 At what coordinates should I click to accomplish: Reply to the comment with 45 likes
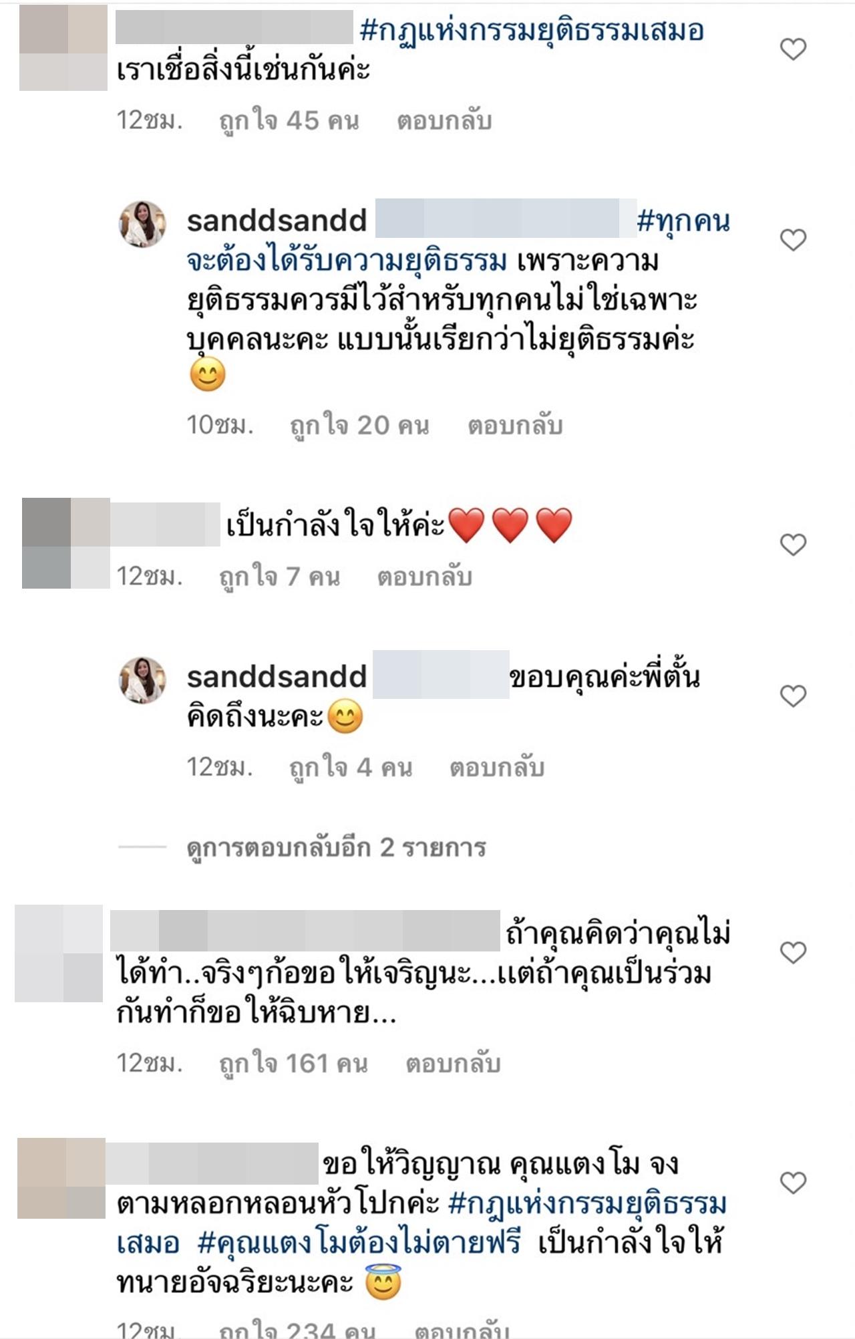445,121
